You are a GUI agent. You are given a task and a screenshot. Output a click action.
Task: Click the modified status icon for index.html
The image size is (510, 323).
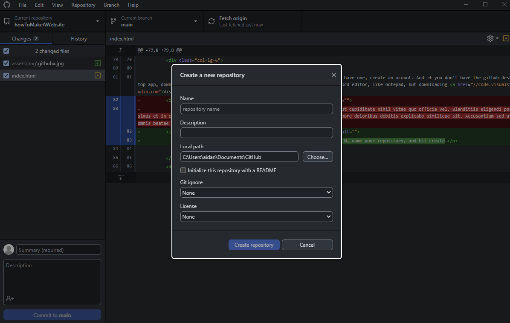98,76
